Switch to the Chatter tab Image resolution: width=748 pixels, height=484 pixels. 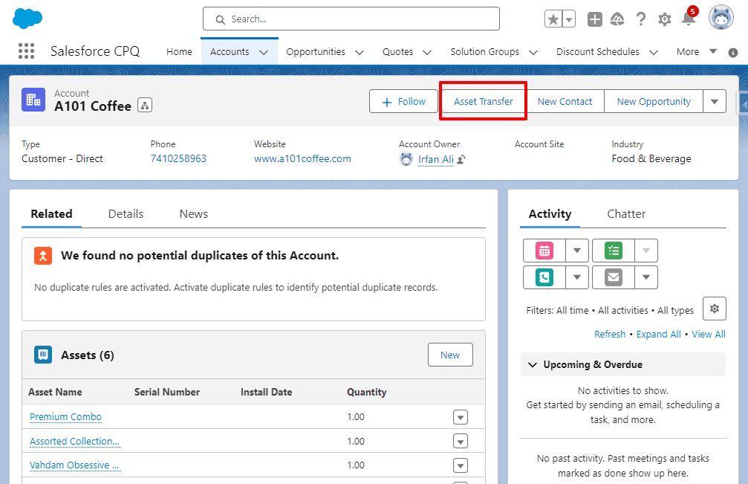pos(626,214)
